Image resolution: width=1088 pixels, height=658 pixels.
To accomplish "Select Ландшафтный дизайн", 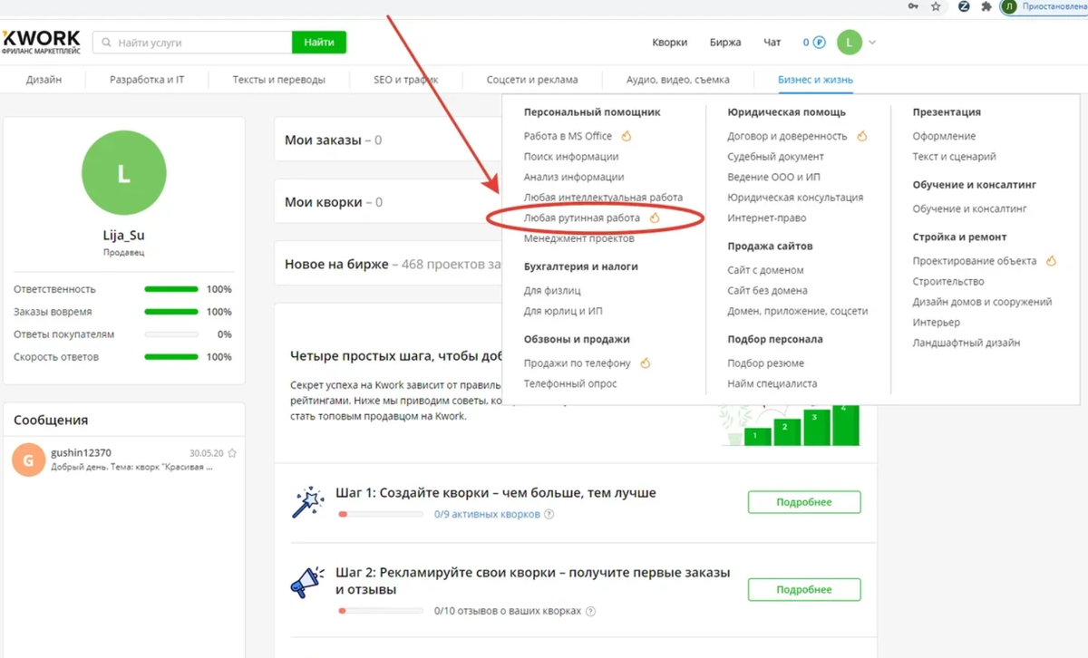I will click(x=967, y=343).
